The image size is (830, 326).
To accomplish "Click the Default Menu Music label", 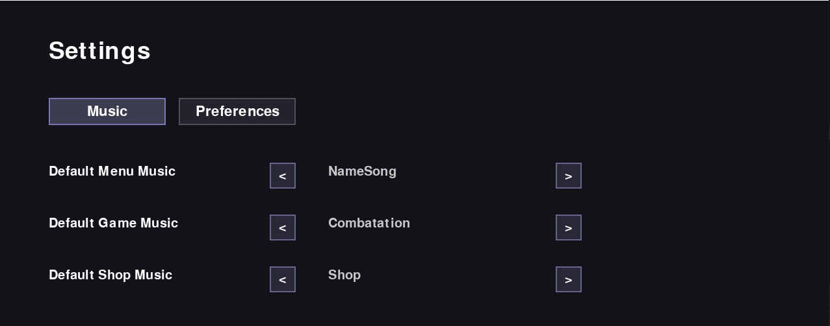I will tap(112, 171).
